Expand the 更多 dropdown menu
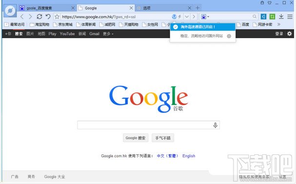 (108, 34)
